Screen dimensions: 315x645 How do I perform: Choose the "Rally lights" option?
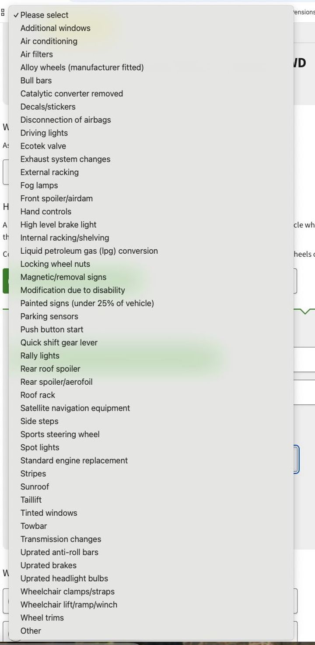coord(40,356)
